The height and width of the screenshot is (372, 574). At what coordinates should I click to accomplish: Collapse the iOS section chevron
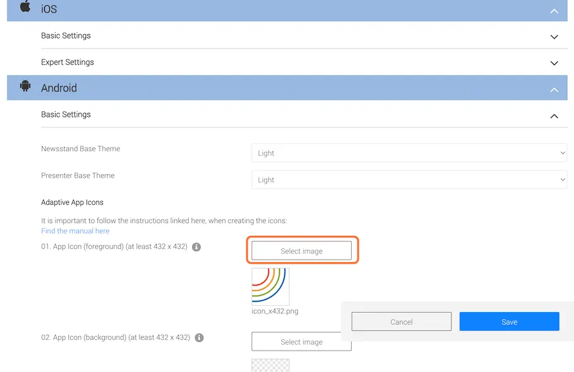coord(554,11)
